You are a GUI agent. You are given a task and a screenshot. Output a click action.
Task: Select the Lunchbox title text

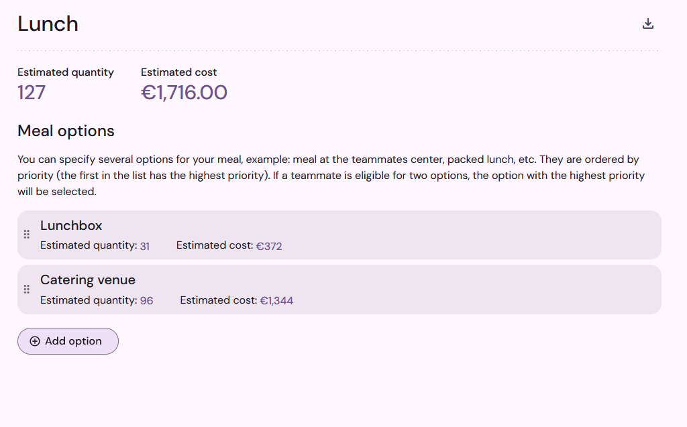pyautogui.click(x=71, y=225)
